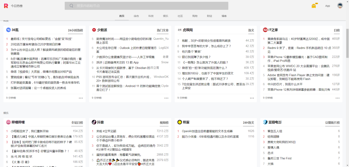Open the 哔哩哔哩 card title
Viewport: 349px width, 167px height.
click(x=18, y=122)
